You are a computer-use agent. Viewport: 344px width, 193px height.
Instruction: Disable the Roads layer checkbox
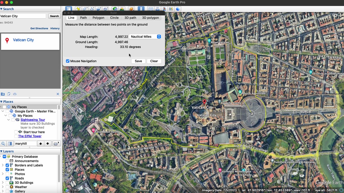(7, 178)
